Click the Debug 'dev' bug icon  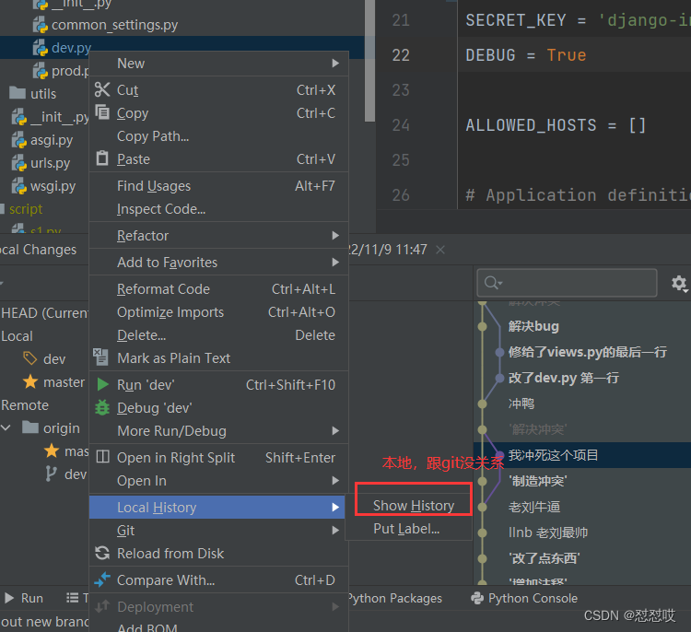point(102,408)
